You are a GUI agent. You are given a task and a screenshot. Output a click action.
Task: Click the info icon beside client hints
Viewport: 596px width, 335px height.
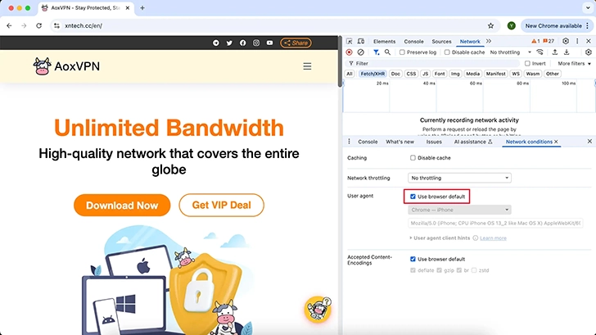475,238
